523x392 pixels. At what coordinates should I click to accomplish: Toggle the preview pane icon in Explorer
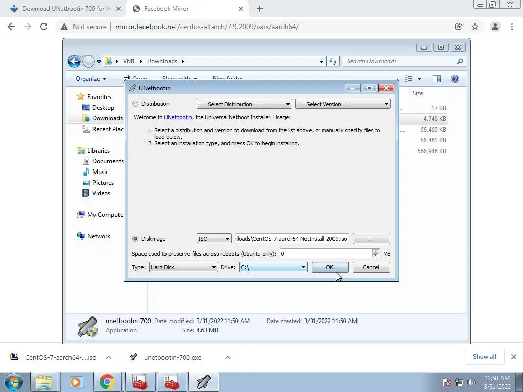[437, 79]
